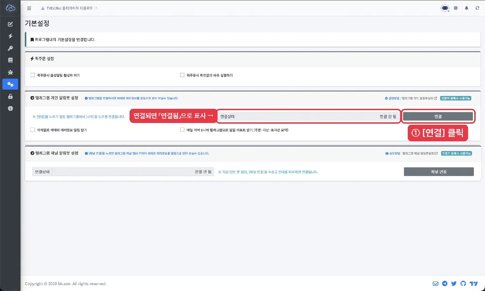
Task: Open the notifications bell icon
Action: (467, 8)
